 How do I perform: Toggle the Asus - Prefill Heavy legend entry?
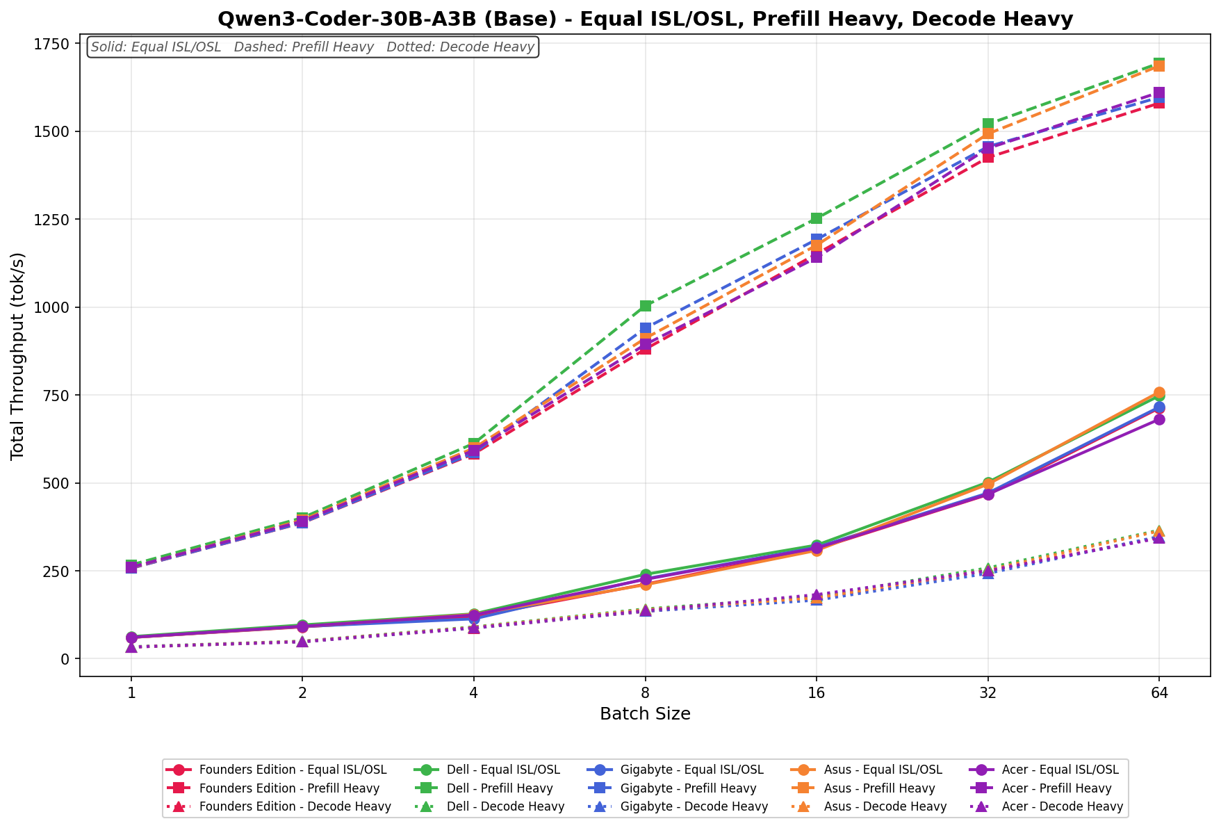point(879,788)
